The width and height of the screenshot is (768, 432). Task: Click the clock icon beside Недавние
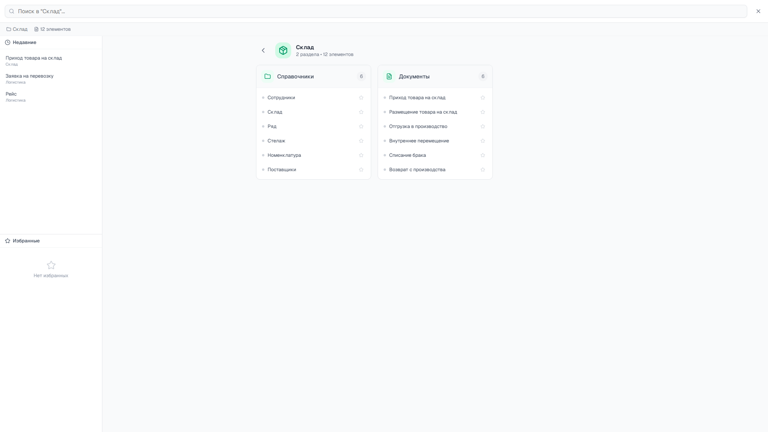click(x=8, y=42)
